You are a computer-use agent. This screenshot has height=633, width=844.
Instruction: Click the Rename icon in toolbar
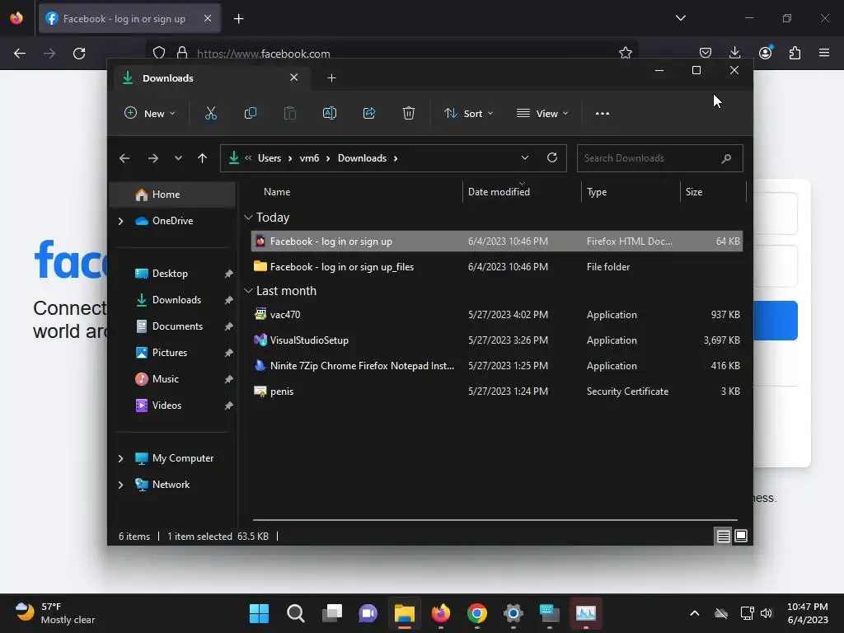330,114
